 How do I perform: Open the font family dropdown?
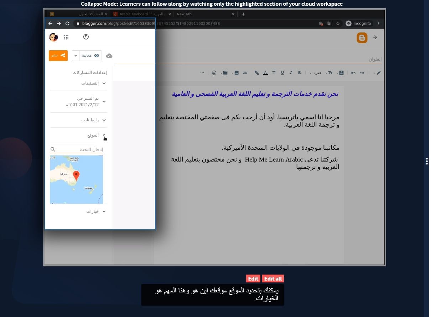pyautogui.click(x=340, y=73)
